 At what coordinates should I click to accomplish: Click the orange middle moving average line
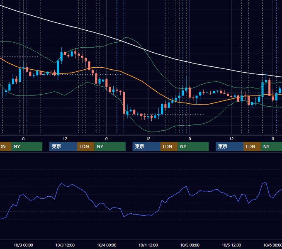[x=141, y=80]
